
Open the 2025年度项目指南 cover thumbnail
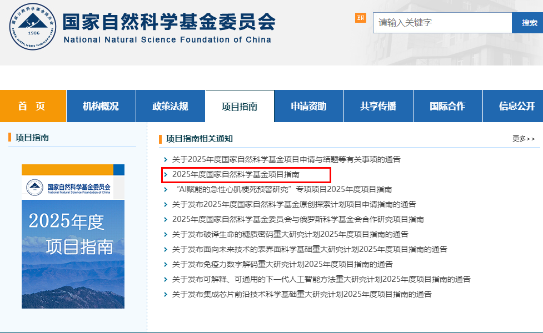73,236
